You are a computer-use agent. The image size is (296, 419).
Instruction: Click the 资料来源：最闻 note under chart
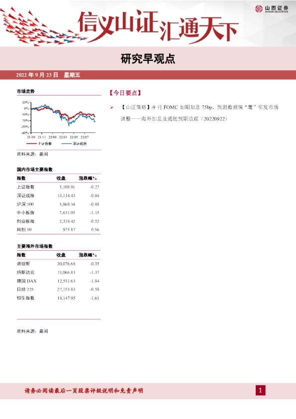(x=32, y=154)
